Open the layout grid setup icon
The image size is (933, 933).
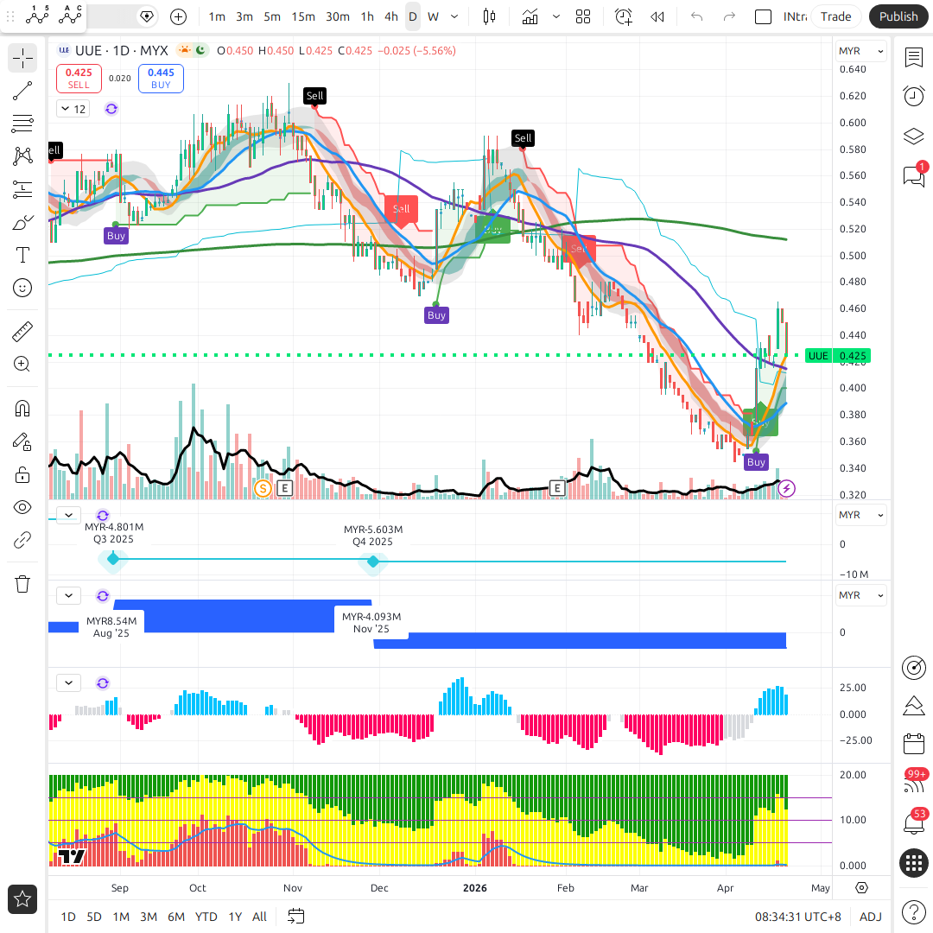pos(583,16)
